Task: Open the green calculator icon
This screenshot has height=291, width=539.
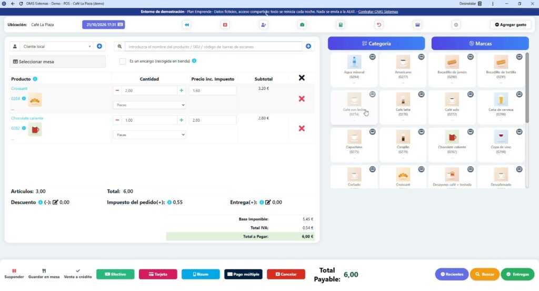Action: [341, 25]
